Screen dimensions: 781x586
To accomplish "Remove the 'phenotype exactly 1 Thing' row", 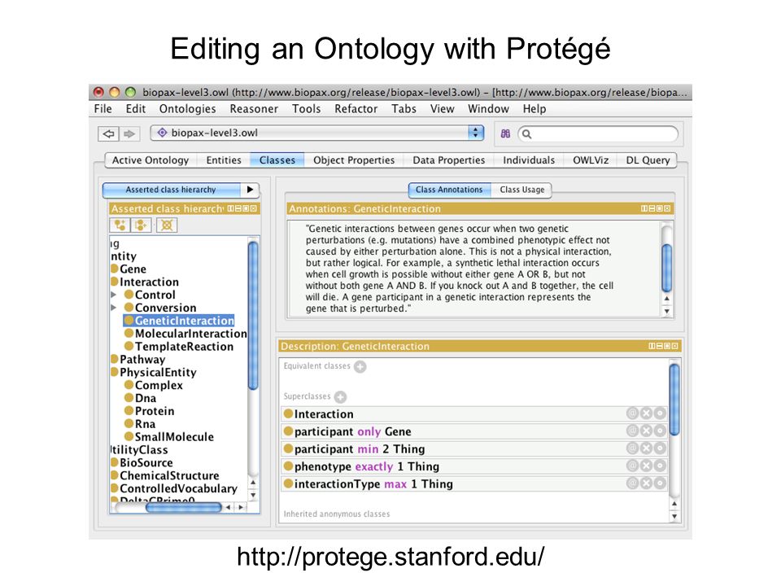I will (646, 466).
